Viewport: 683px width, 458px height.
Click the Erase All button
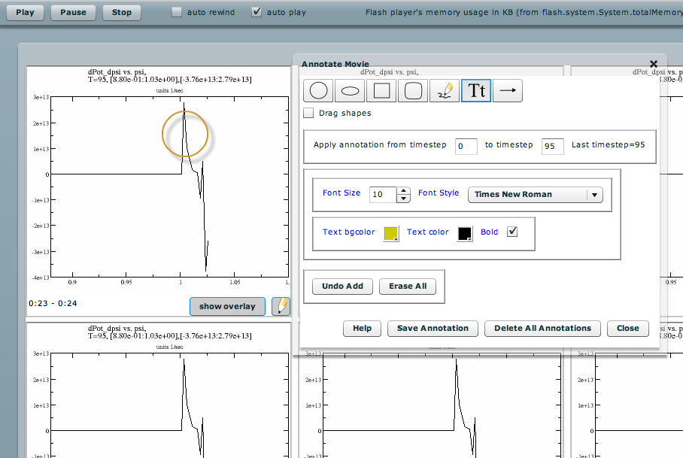point(408,286)
